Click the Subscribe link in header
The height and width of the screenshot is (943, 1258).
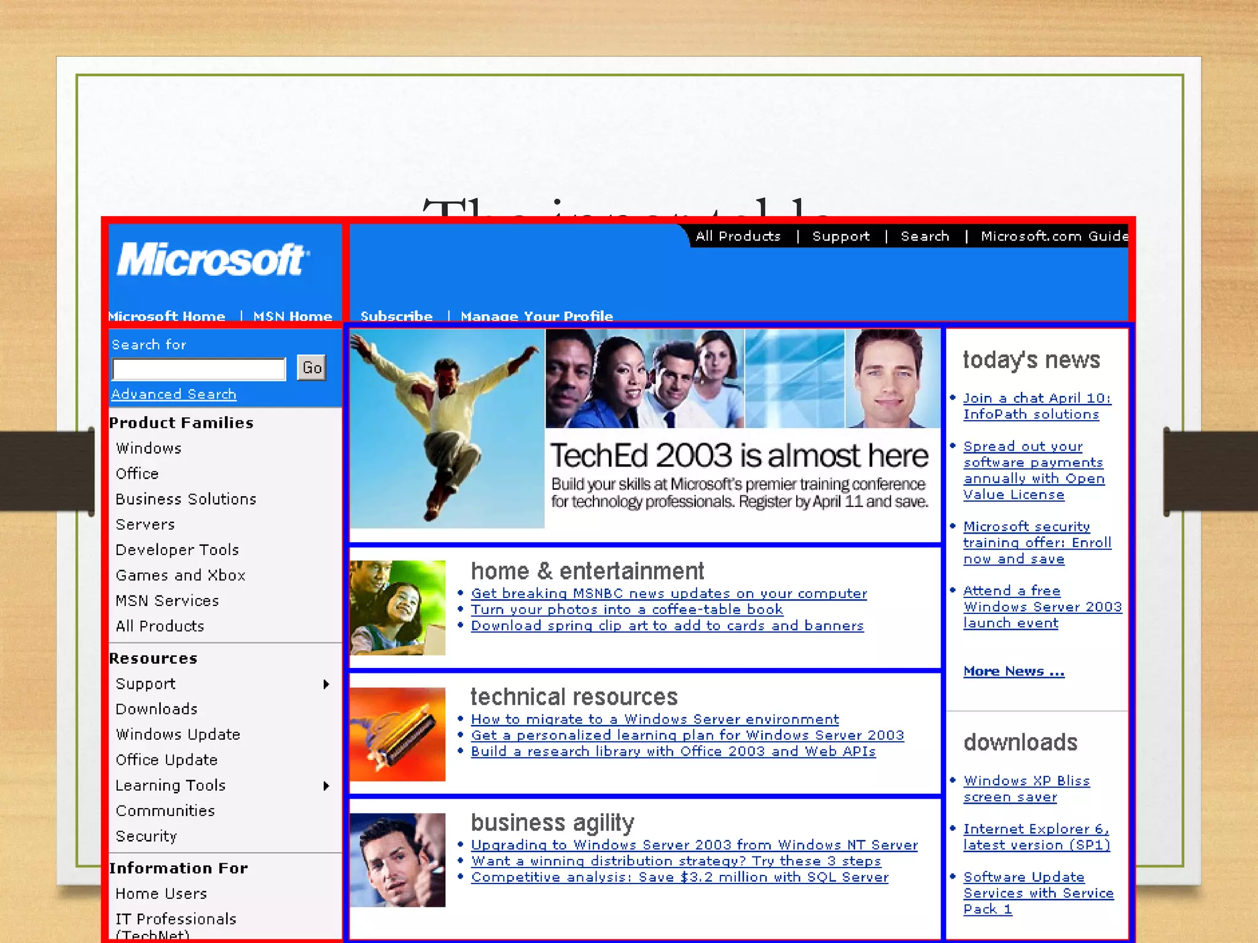(396, 316)
